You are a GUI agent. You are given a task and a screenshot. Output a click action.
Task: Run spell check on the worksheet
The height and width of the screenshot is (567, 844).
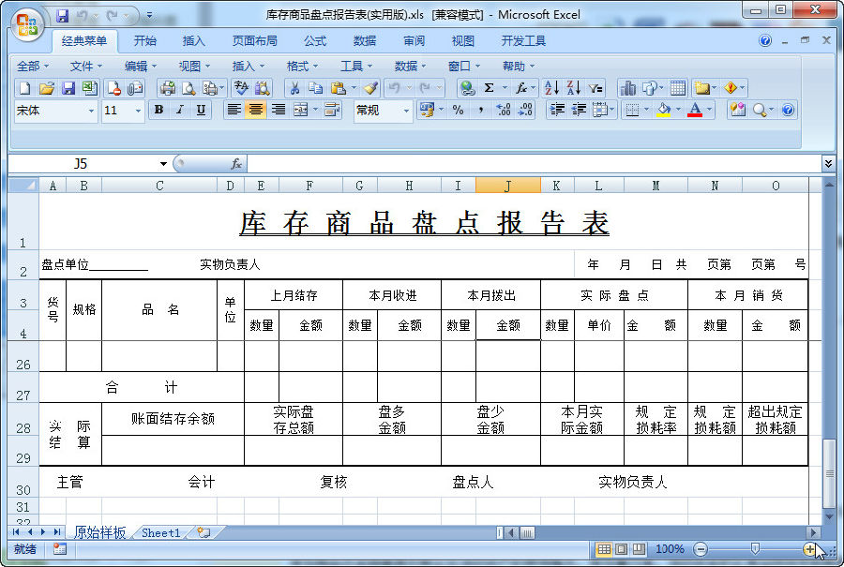pos(240,87)
